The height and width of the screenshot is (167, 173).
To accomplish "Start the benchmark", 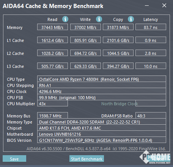I will [86, 159].
